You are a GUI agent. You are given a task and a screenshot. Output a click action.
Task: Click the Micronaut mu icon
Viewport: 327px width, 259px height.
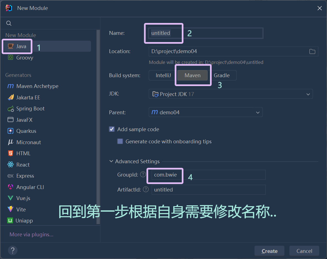[x=11, y=142]
